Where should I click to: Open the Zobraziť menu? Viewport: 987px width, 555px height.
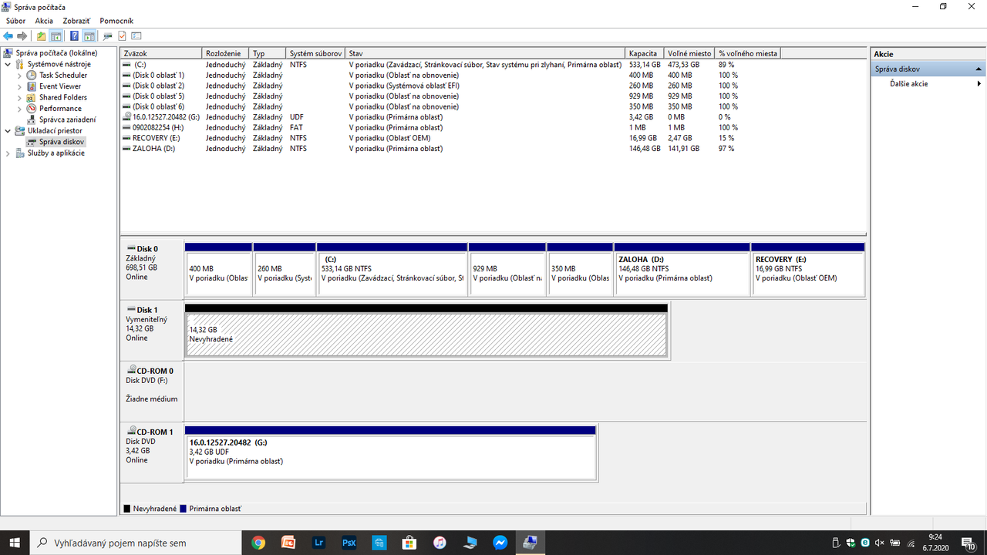coord(76,21)
